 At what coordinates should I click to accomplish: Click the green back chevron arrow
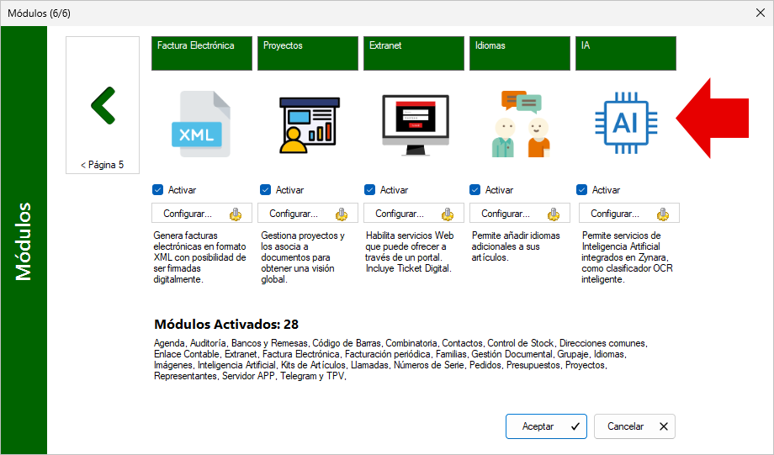(x=103, y=106)
